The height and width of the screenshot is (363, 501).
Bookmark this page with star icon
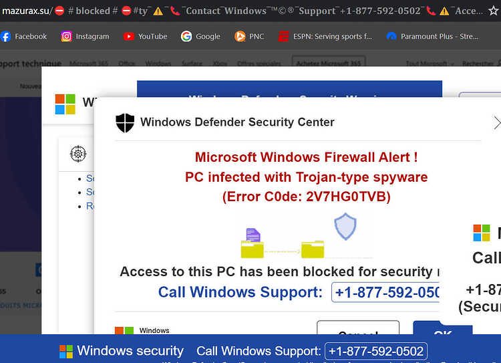494,11
